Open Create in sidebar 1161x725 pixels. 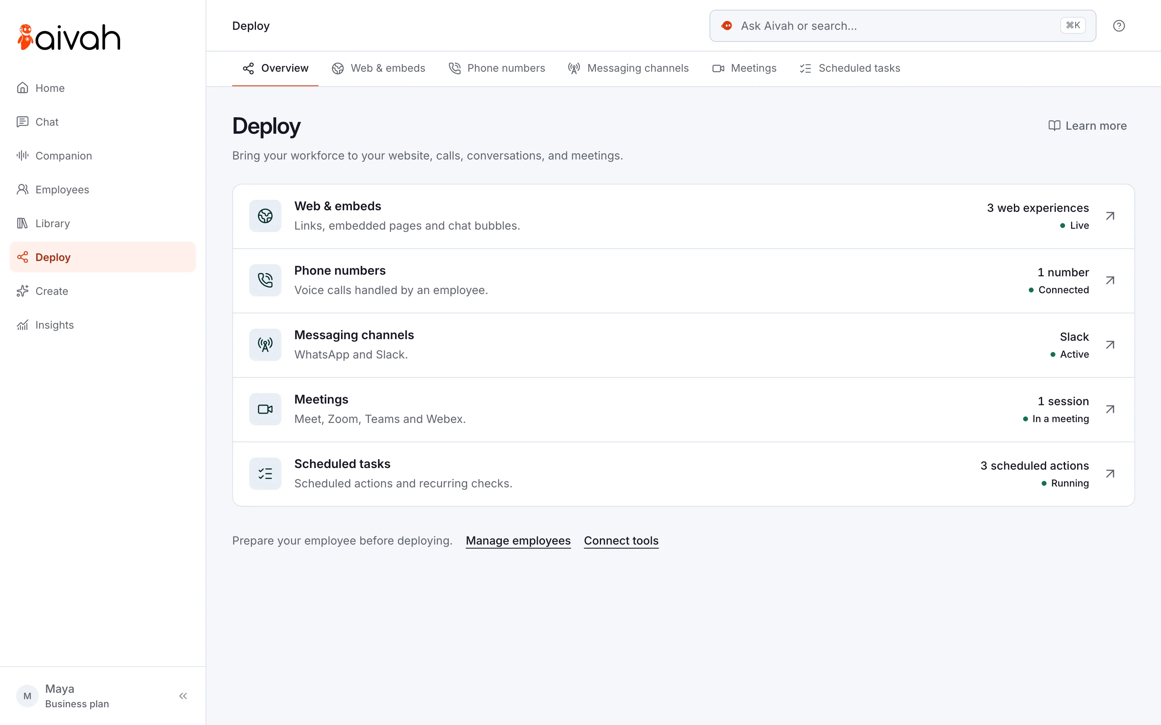[103, 291]
